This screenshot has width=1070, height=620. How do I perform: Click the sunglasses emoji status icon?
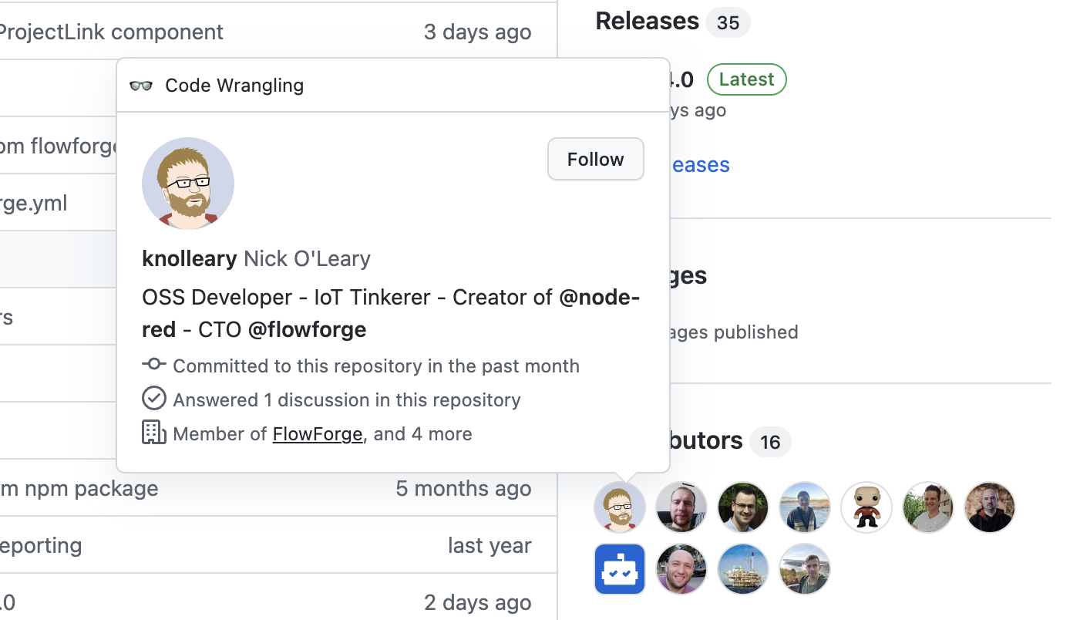click(x=141, y=86)
